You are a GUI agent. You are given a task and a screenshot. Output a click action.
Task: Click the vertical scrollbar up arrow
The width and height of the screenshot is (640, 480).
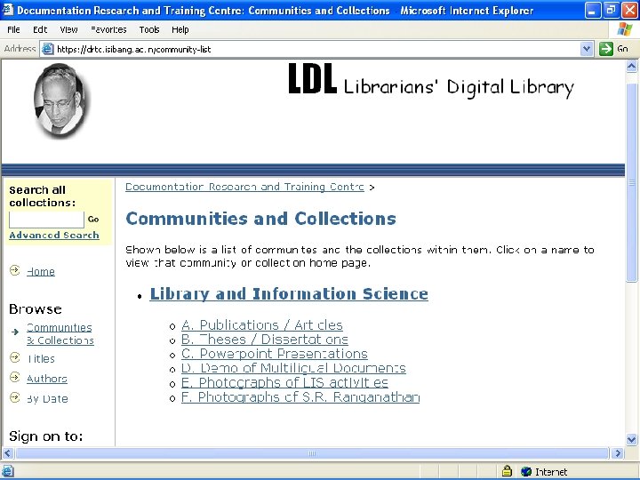click(631, 66)
